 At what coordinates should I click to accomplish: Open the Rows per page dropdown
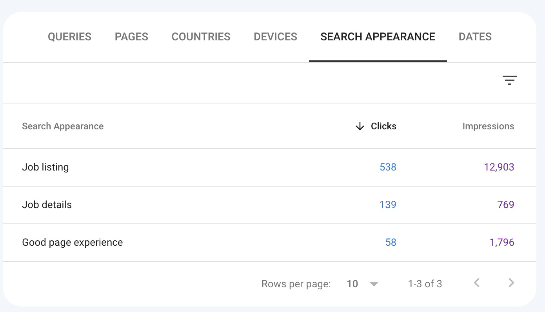click(363, 284)
